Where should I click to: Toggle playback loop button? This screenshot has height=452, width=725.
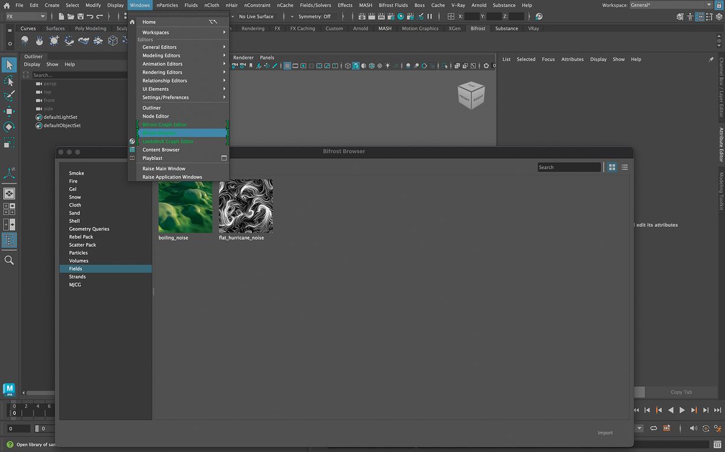(654, 428)
